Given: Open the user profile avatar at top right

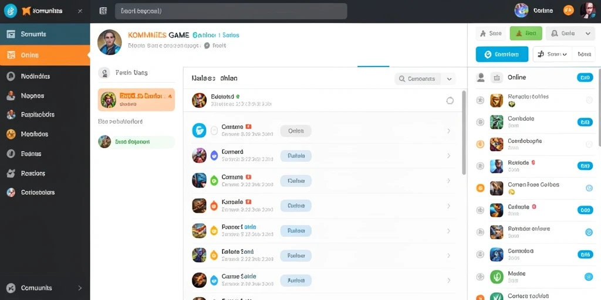Looking at the screenshot, I should 588,11.
